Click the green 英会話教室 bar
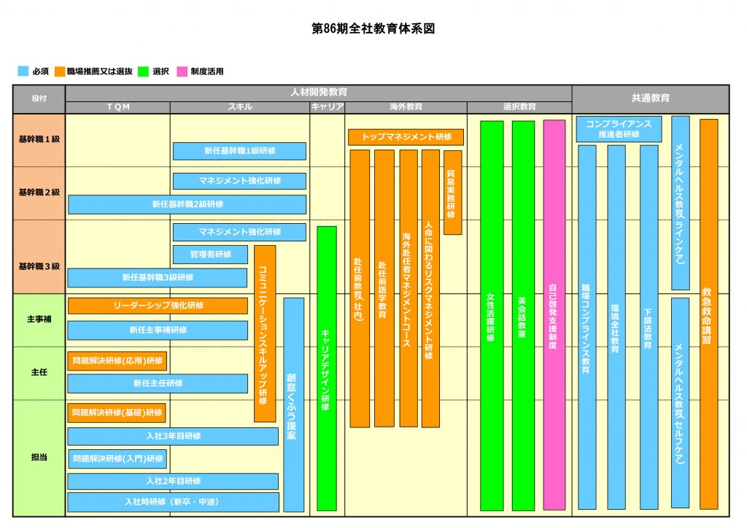The image size is (747, 528). (523, 316)
